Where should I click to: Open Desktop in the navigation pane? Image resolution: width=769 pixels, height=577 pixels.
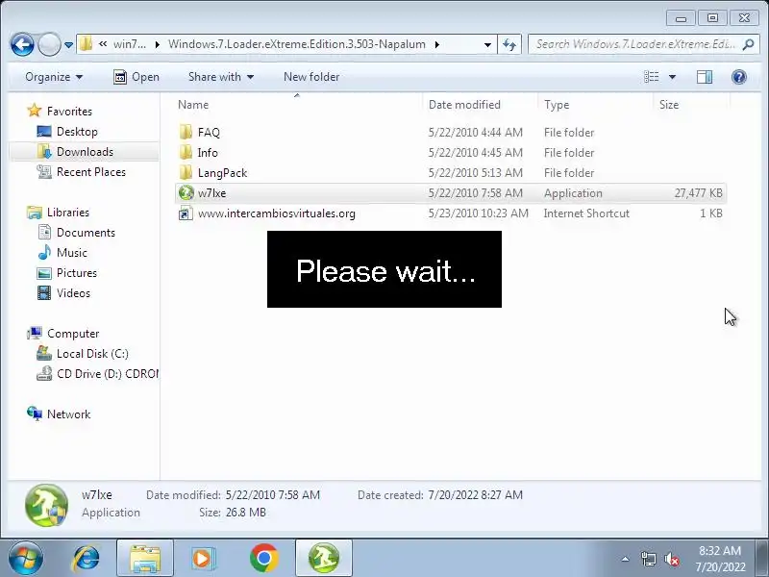pos(77,132)
